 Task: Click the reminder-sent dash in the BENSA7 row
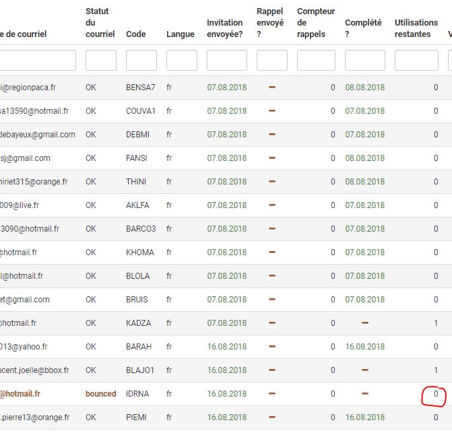[x=272, y=88]
